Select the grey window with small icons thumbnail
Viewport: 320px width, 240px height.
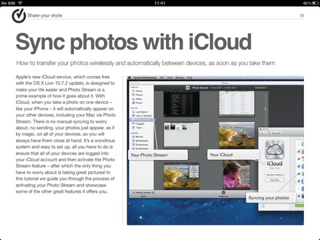tap(181, 135)
